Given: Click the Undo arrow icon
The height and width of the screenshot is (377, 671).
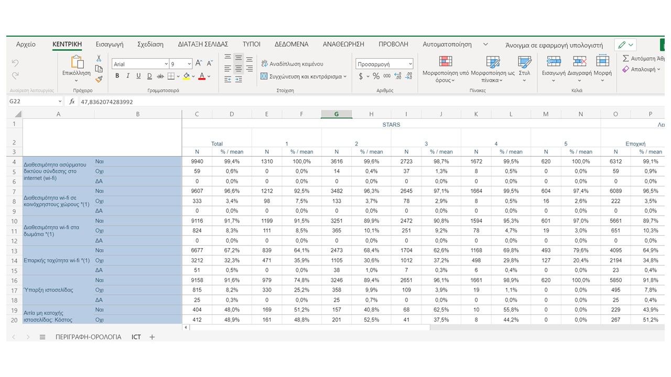Looking at the screenshot, I should click(15, 63).
